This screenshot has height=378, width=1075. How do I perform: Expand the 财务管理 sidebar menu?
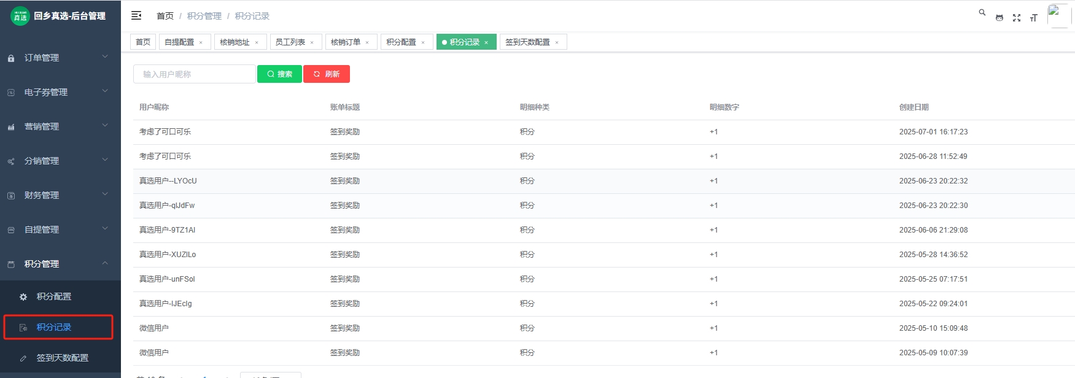60,195
